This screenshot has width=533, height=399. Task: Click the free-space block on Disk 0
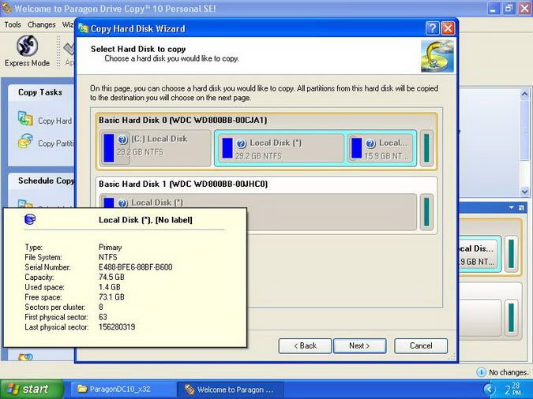[x=426, y=148]
